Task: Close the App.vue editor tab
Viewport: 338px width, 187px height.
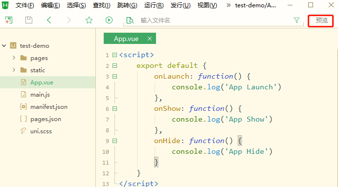Action: click(150, 39)
